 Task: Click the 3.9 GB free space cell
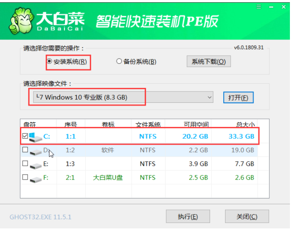(x=198, y=164)
